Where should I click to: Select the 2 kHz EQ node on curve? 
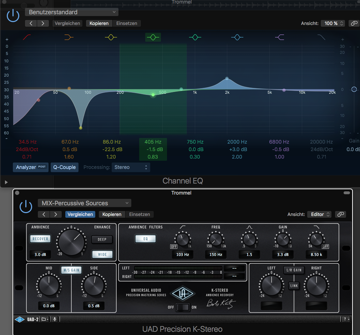227,78
